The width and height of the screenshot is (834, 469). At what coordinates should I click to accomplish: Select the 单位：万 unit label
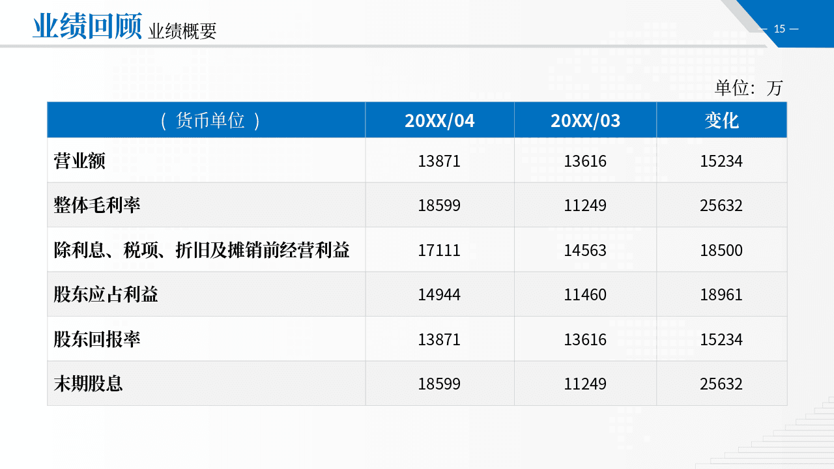pos(749,87)
